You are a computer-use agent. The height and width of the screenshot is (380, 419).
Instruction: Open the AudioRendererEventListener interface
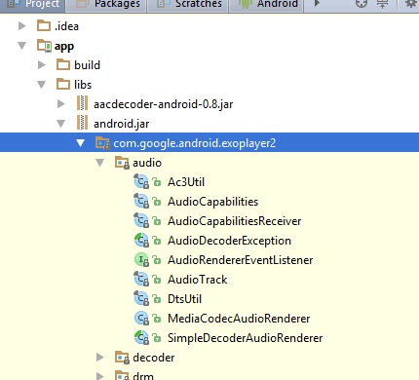240,260
